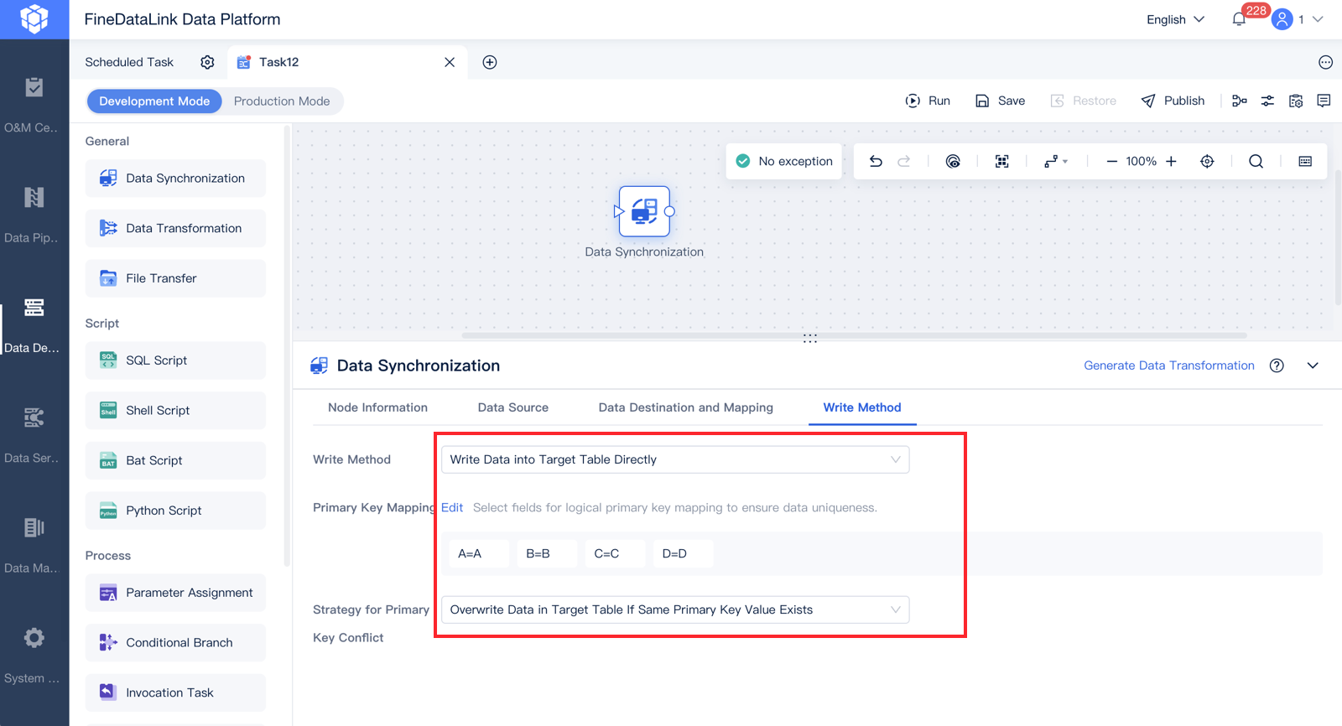Click the Parameter Assignment node item
This screenshot has height=726, width=1342.
175,593
